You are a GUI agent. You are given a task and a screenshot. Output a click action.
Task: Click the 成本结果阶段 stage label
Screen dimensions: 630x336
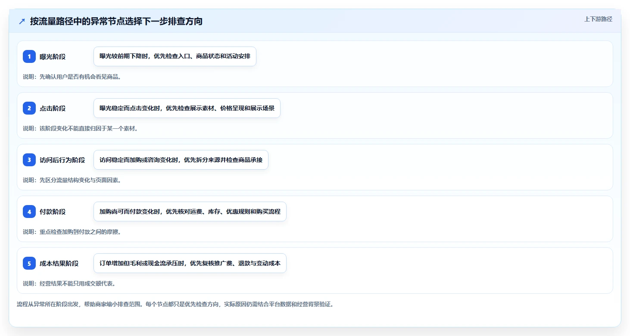click(x=59, y=263)
